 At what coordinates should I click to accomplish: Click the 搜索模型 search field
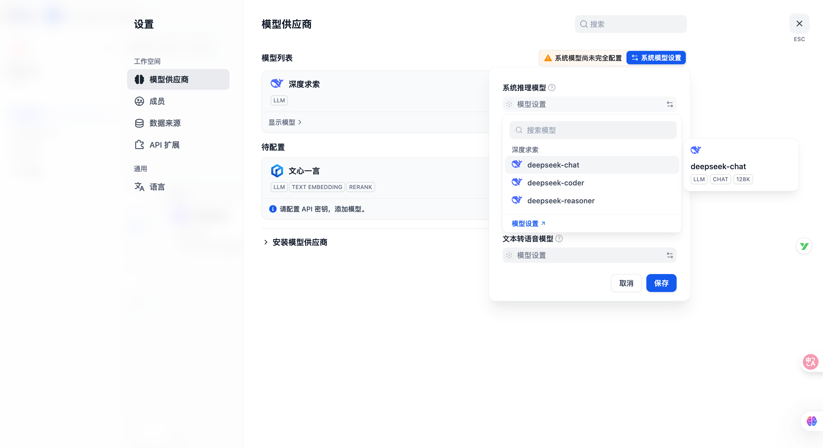[x=593, y=130]
